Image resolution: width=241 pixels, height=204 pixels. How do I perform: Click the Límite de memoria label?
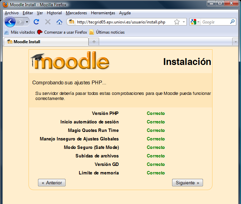click(99, 173)
